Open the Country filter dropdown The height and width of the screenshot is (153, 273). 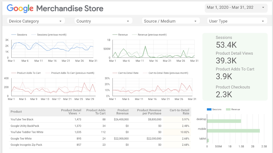(103, 21)
